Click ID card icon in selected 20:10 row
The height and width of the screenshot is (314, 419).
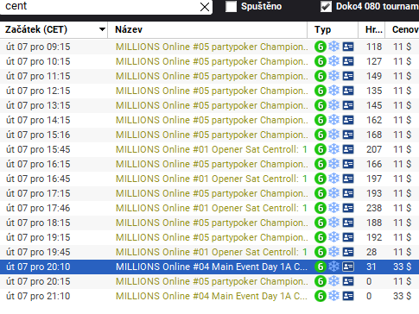[348, 267]
